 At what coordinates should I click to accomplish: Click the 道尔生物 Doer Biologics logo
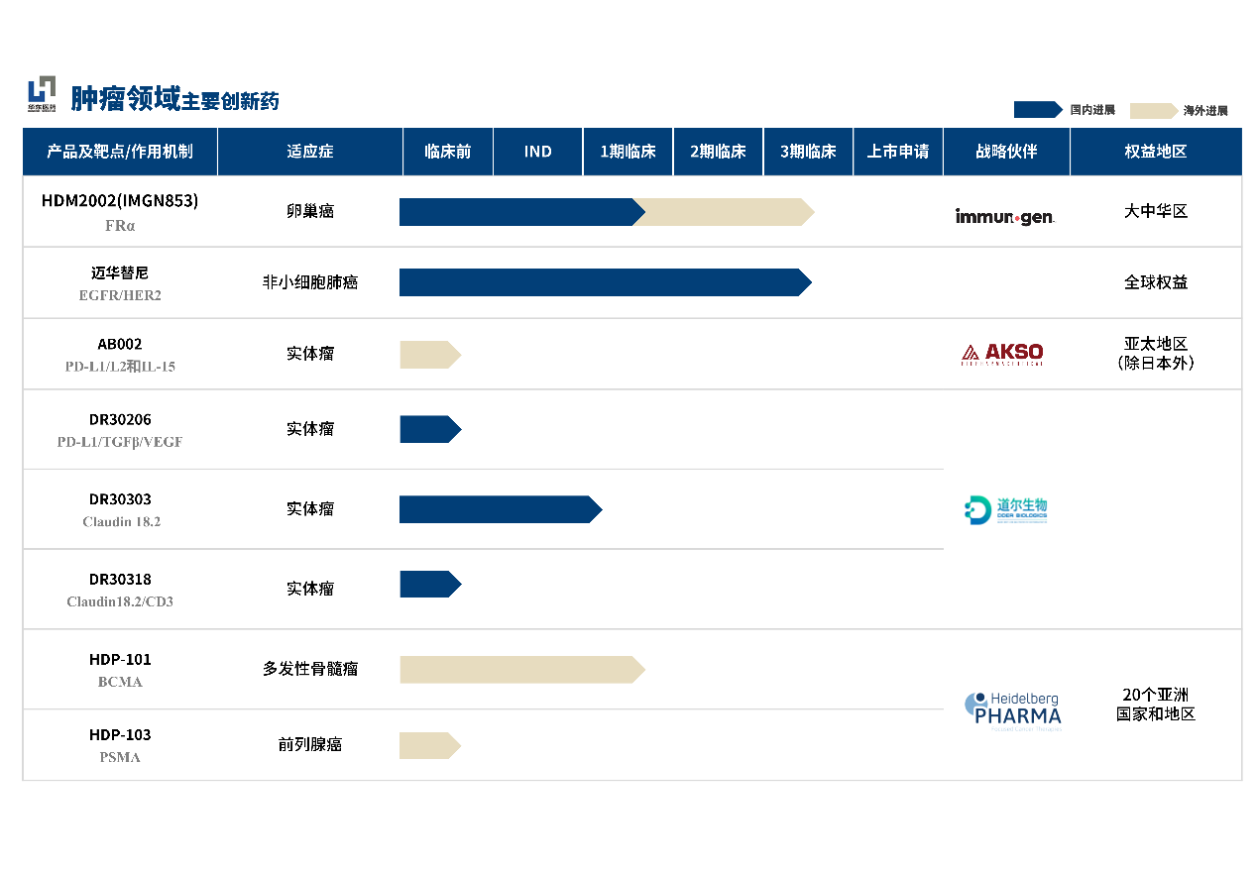point(1005,509)
